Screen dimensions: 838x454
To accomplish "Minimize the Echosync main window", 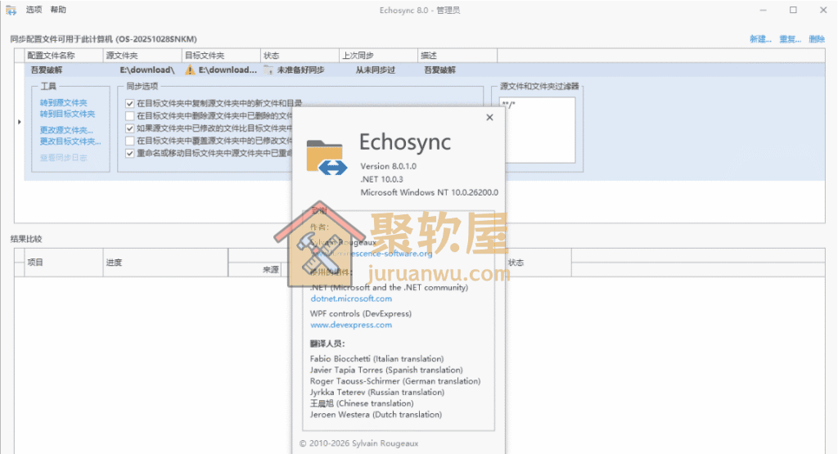I will (764, 10).
